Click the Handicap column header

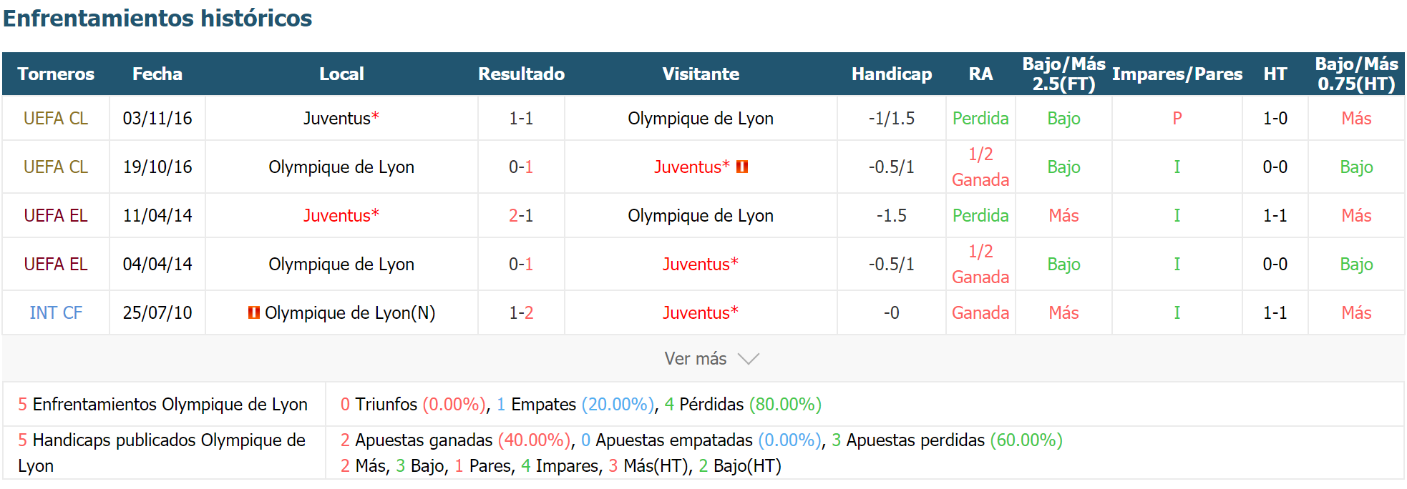(x=892, y=74)
